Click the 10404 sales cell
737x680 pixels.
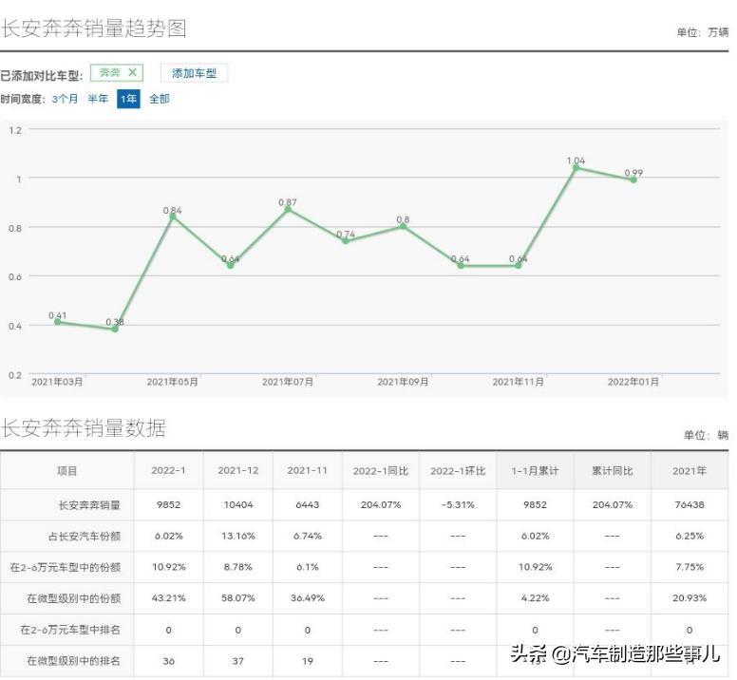tap(237, 504)
